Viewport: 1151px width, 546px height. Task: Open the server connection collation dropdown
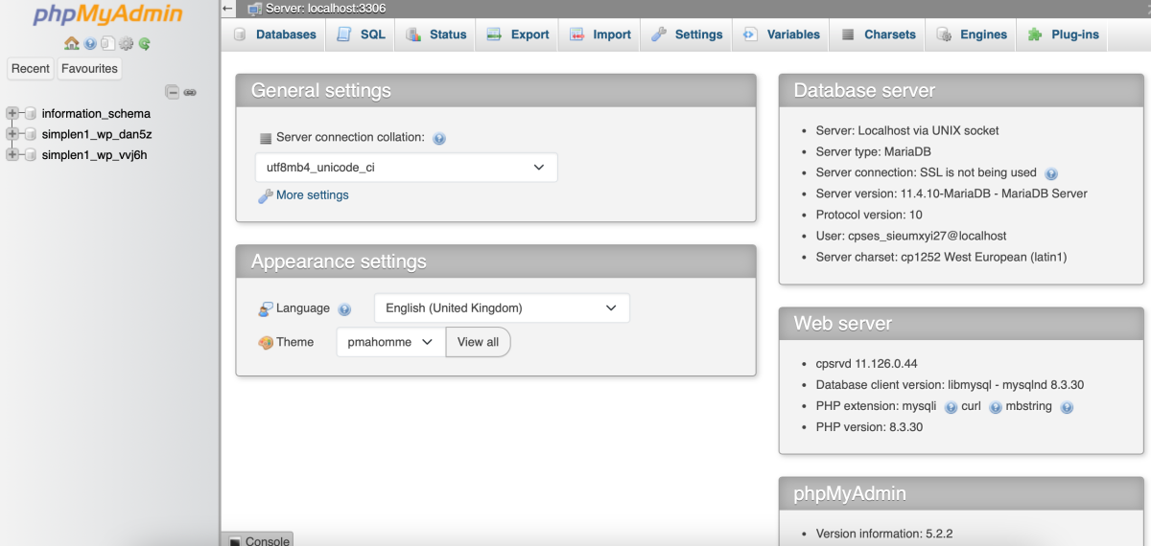406,168
